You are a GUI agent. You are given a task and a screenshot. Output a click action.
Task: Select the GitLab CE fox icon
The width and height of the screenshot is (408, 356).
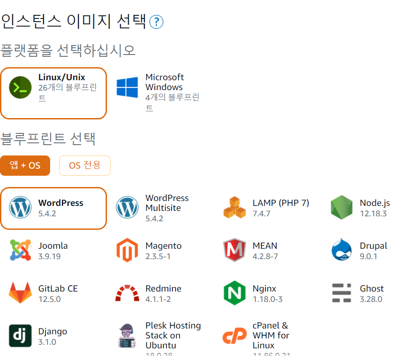(x=20, y=293)
